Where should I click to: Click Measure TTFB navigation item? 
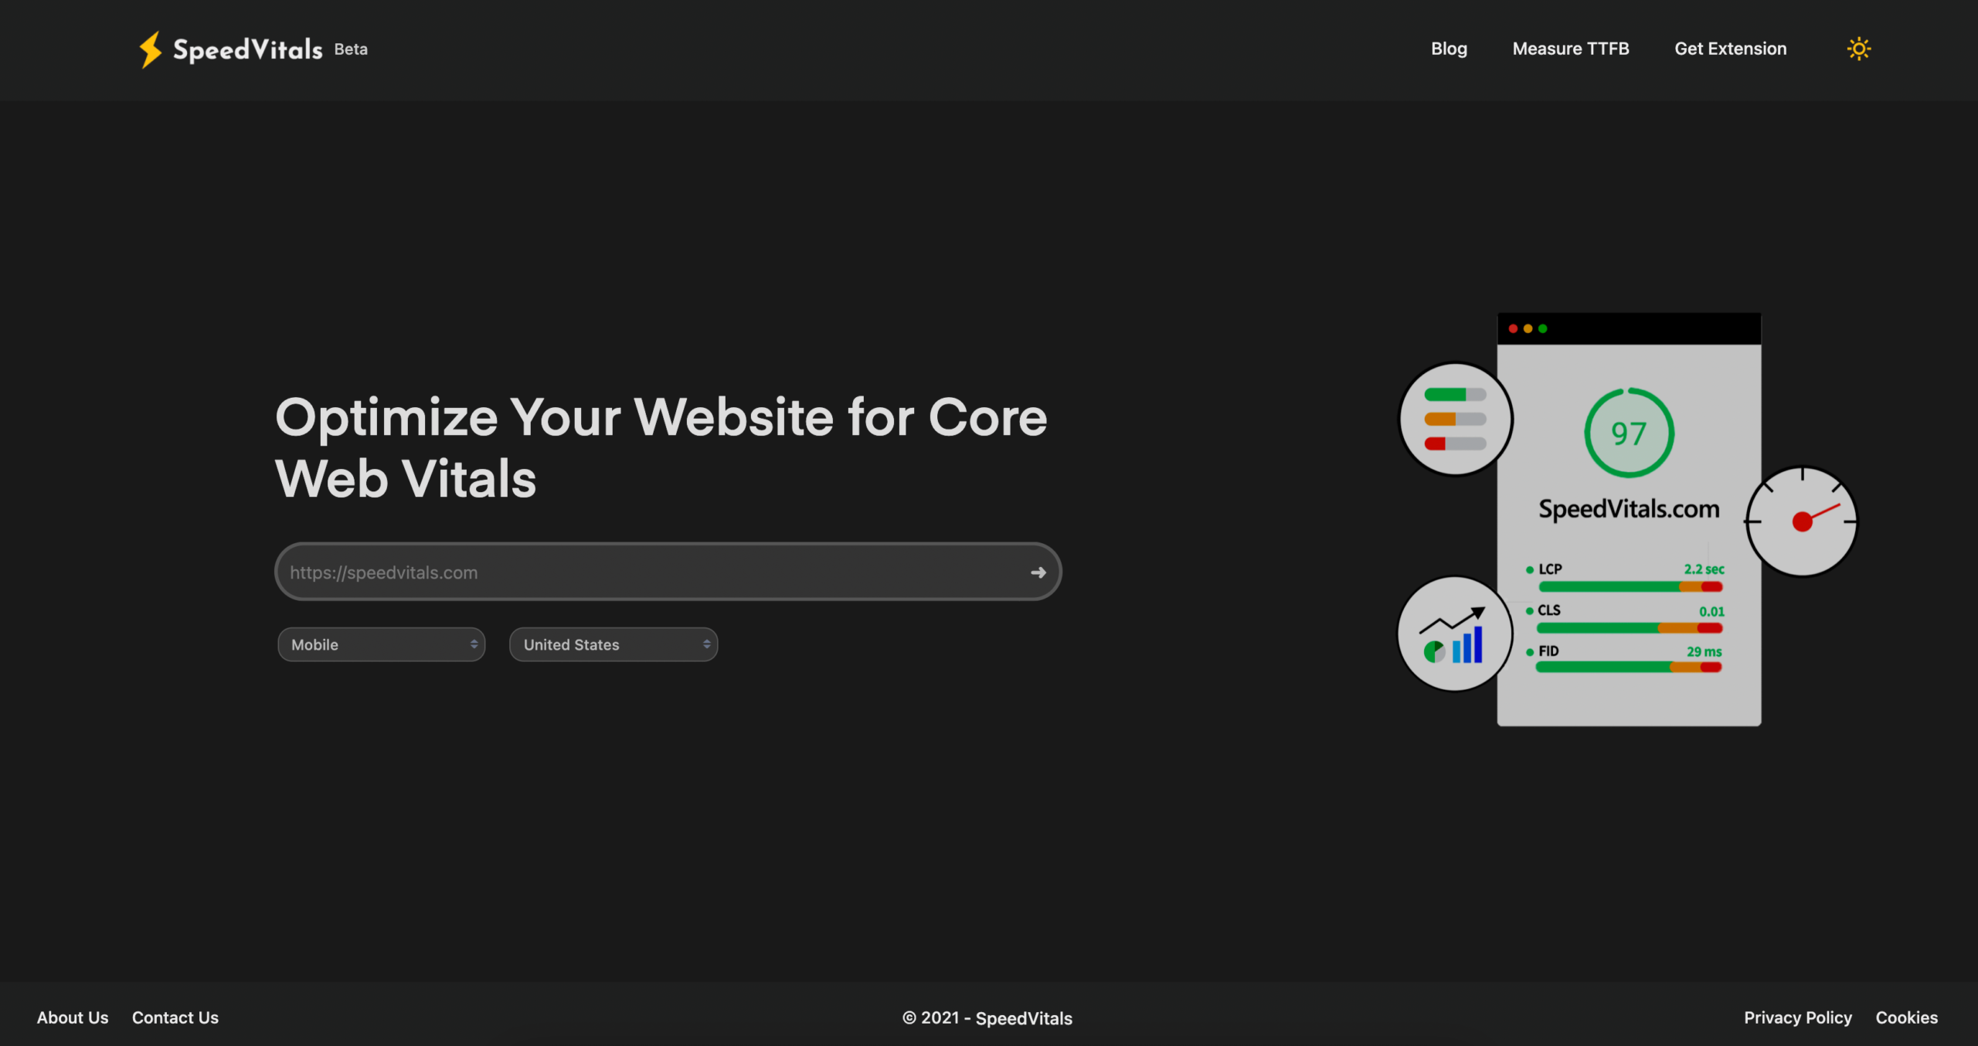[x=1570, y=49]
